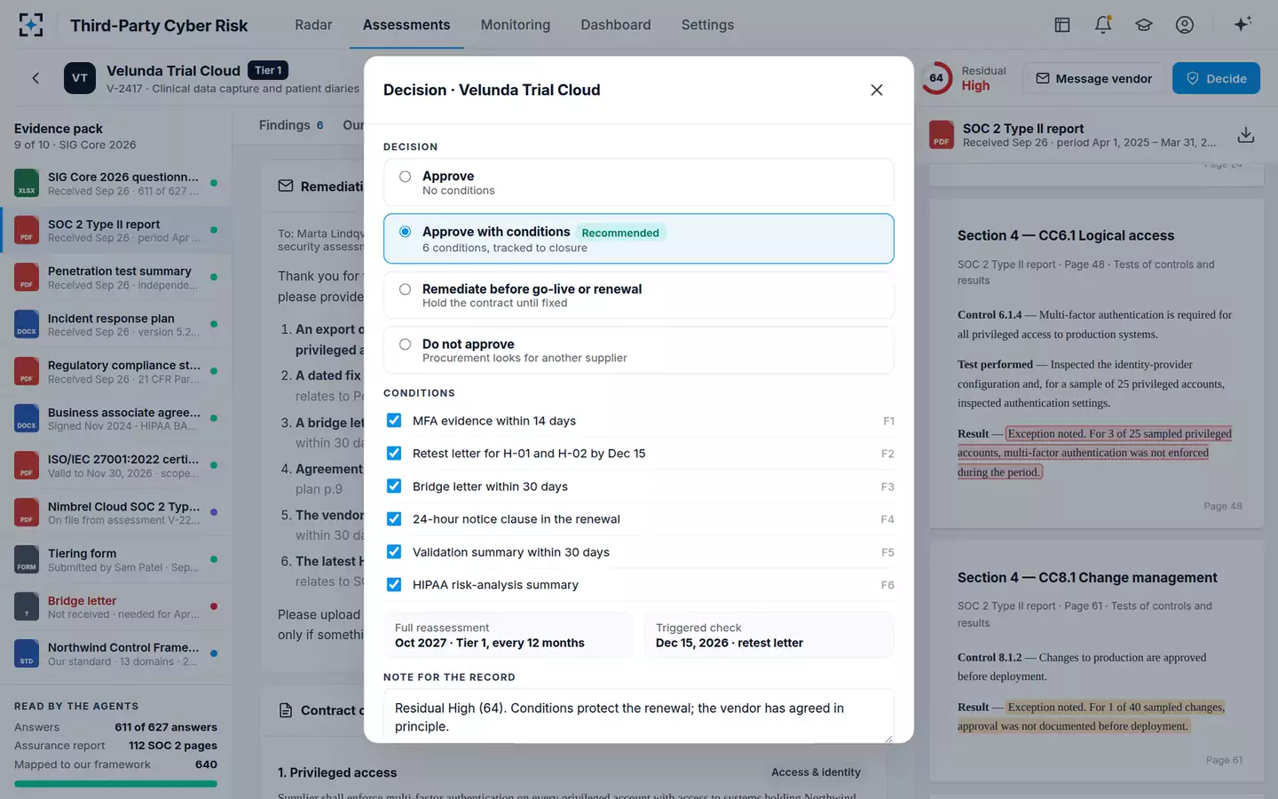Click the VT vendor avatar badge
The image size is (1278, 799).
(80, 78)
